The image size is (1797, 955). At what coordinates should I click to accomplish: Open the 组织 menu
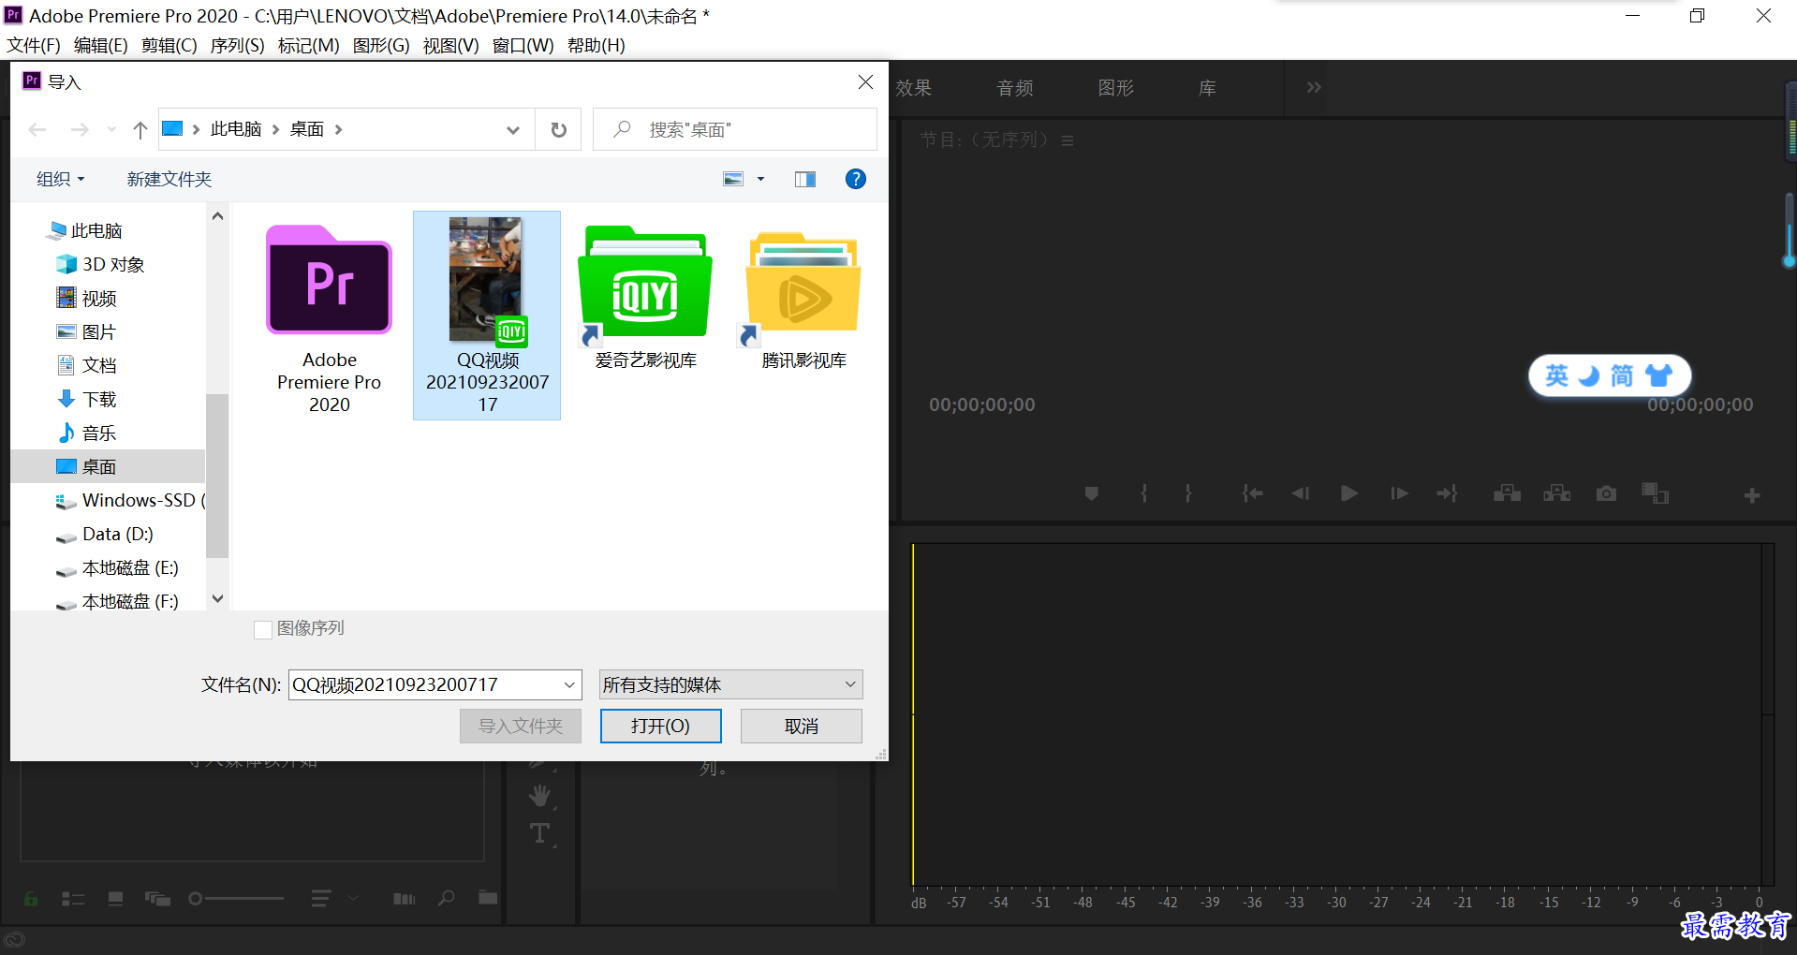pyautogui.click(x=60, y=179)
